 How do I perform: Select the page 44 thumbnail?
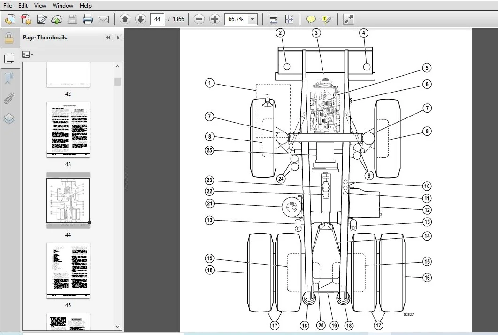68,200
